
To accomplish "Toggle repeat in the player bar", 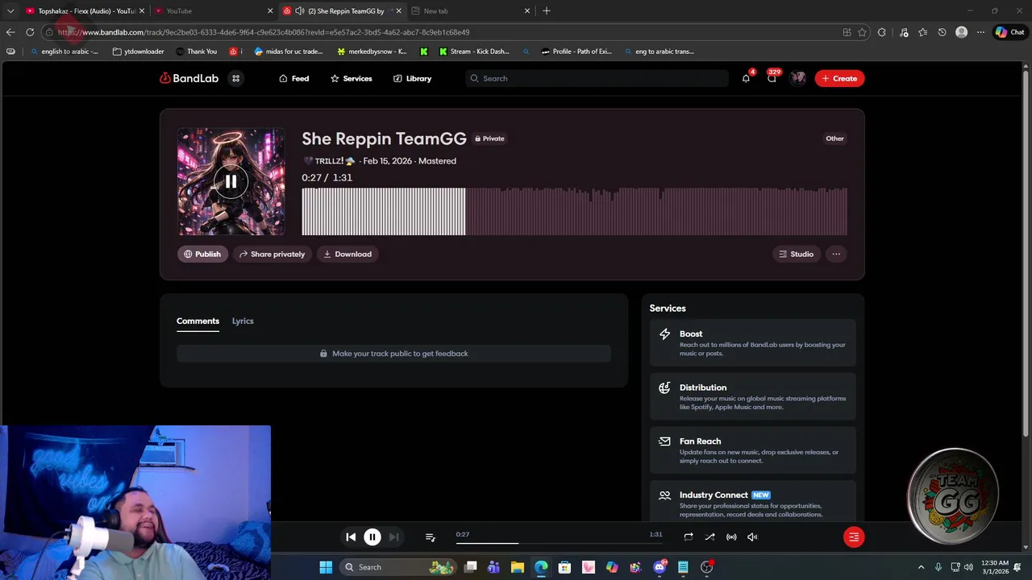I will point(688,537).
